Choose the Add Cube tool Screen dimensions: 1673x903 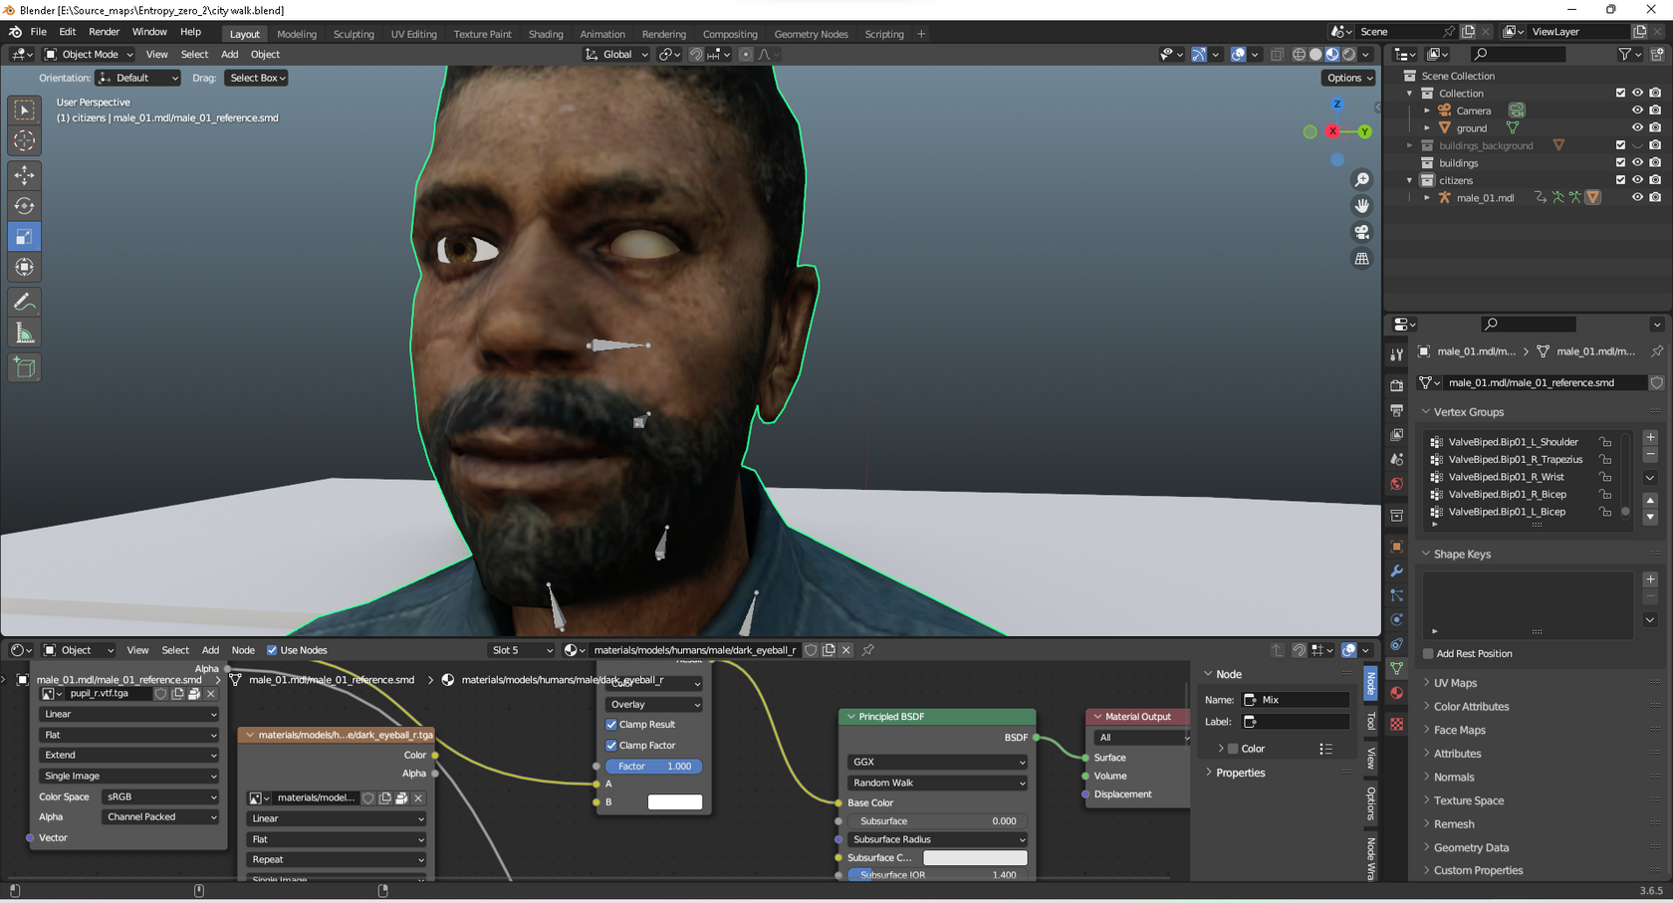pos(25,368)
